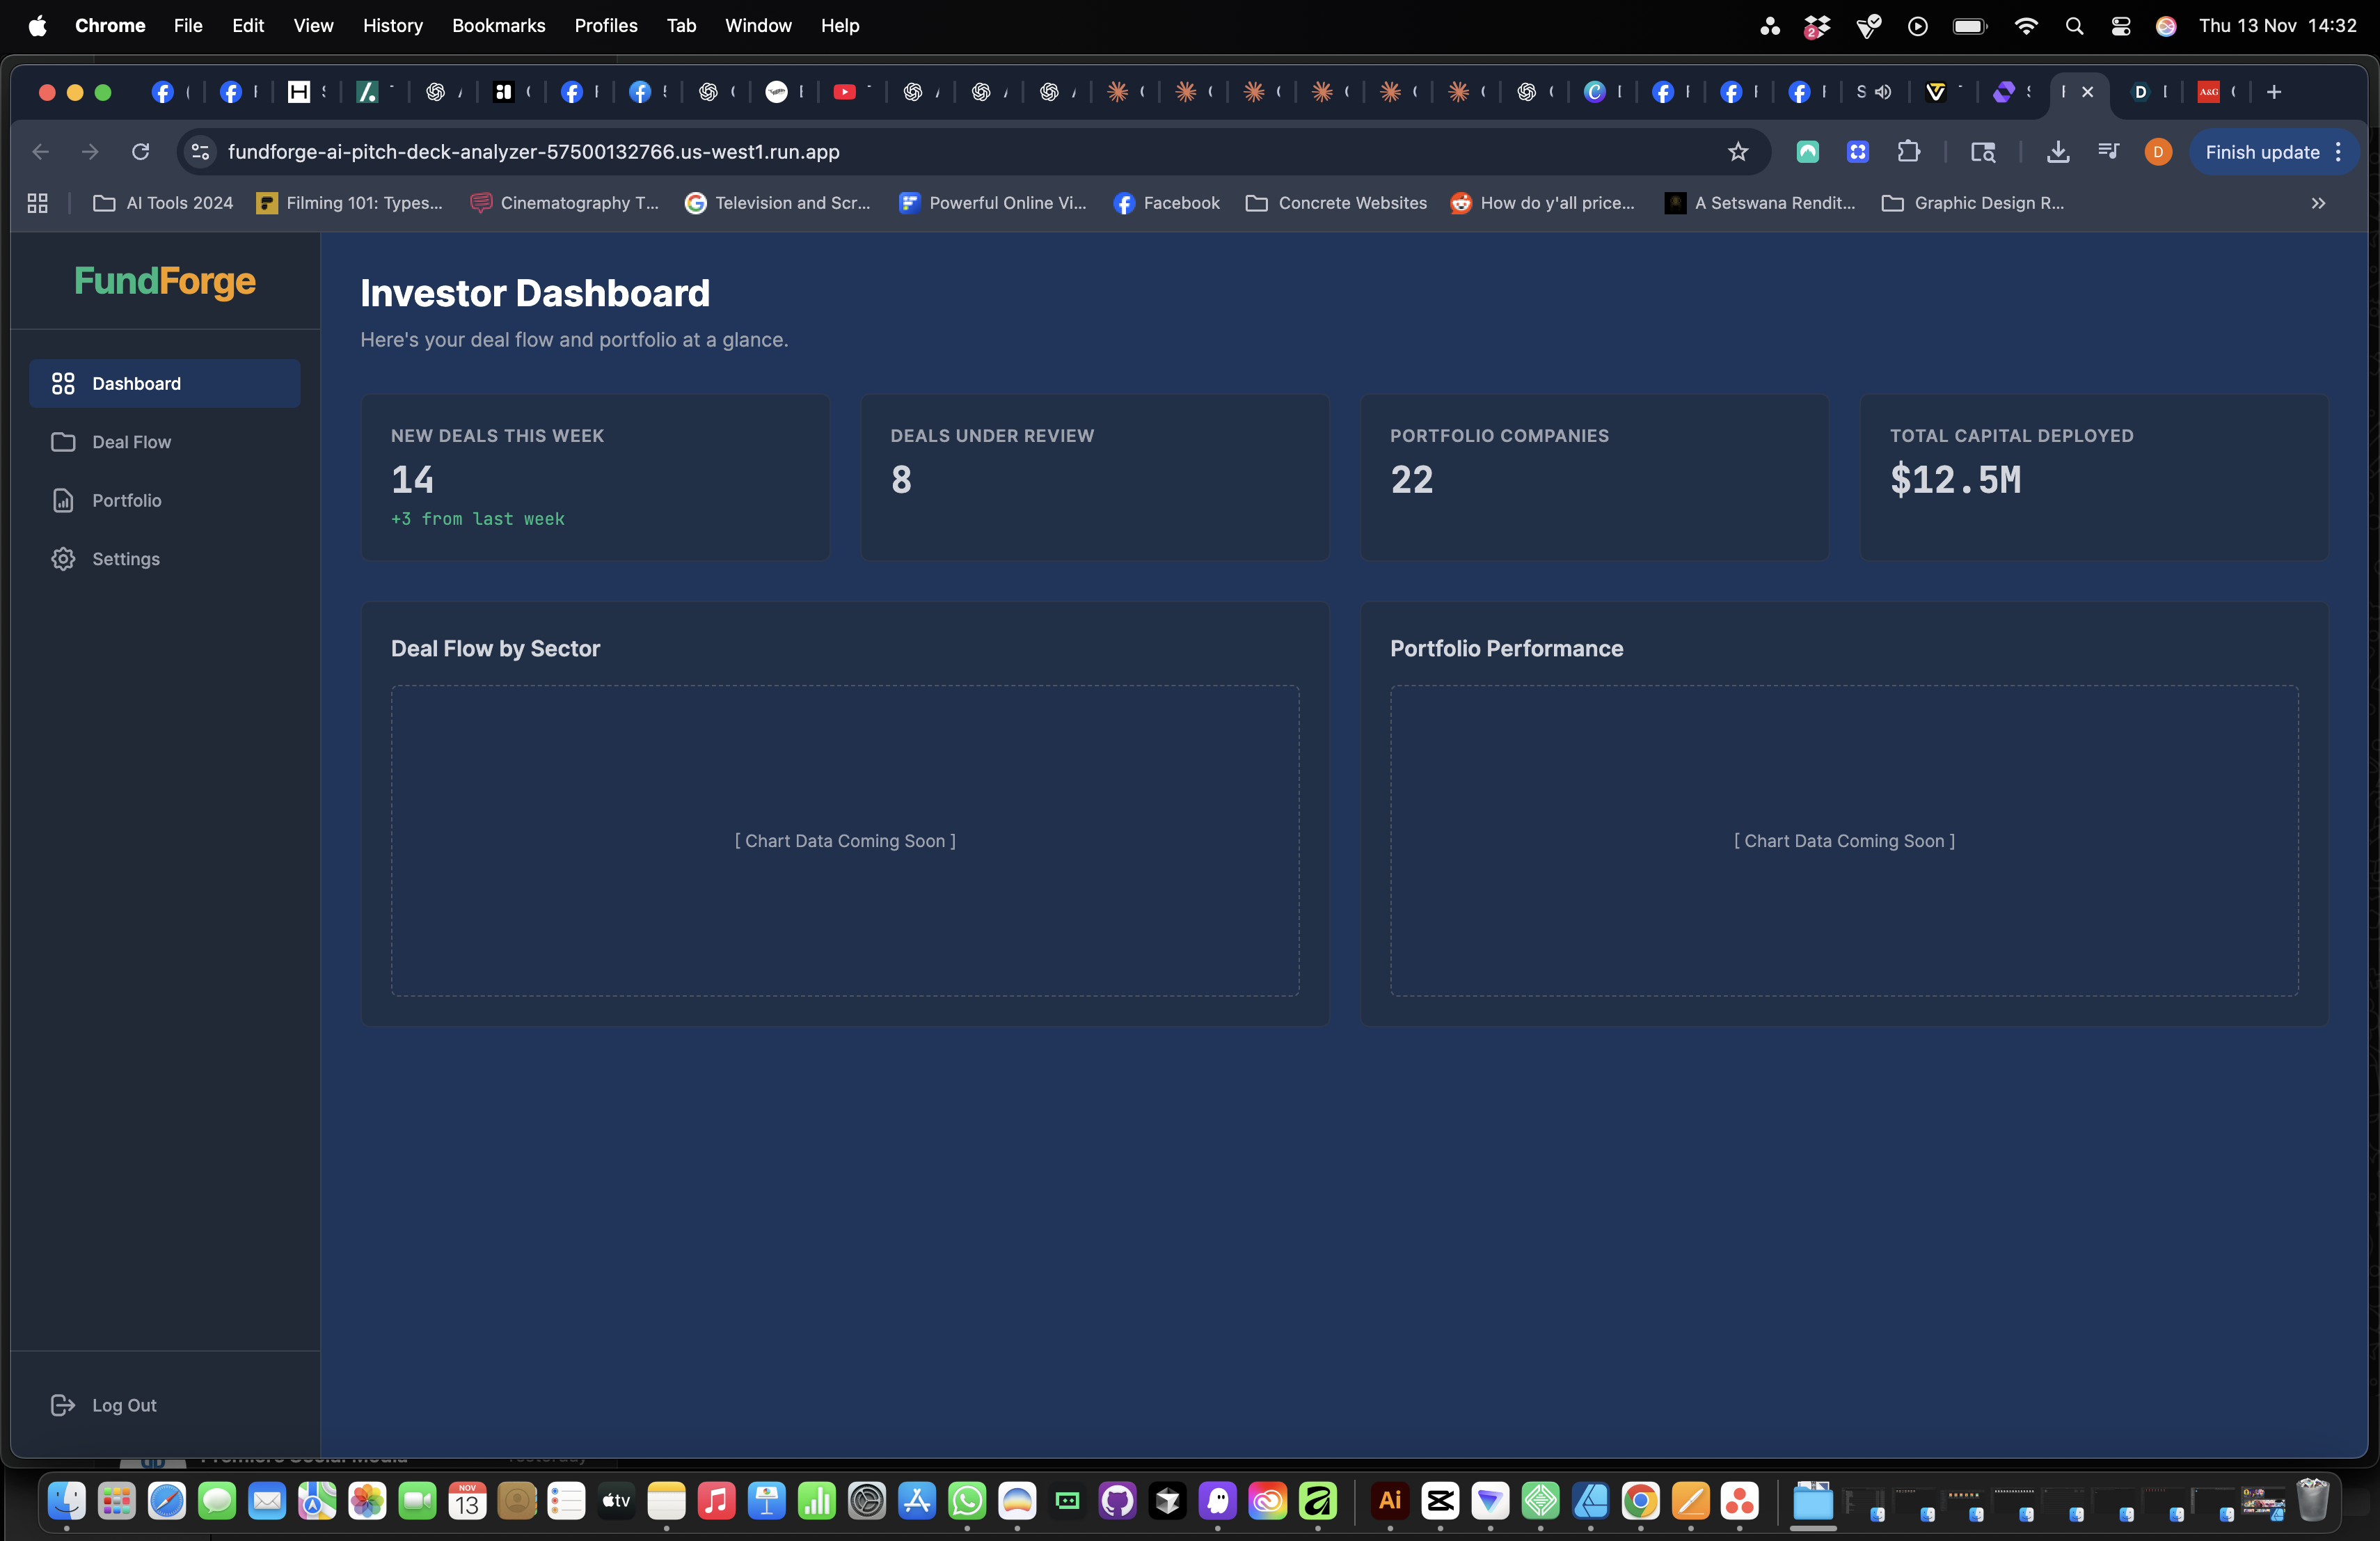The width and height of the screenshot is (2380, 1541).
Task: Open a new tab with the plus button
Action: pyautogui.click(x=2274, y=92)
